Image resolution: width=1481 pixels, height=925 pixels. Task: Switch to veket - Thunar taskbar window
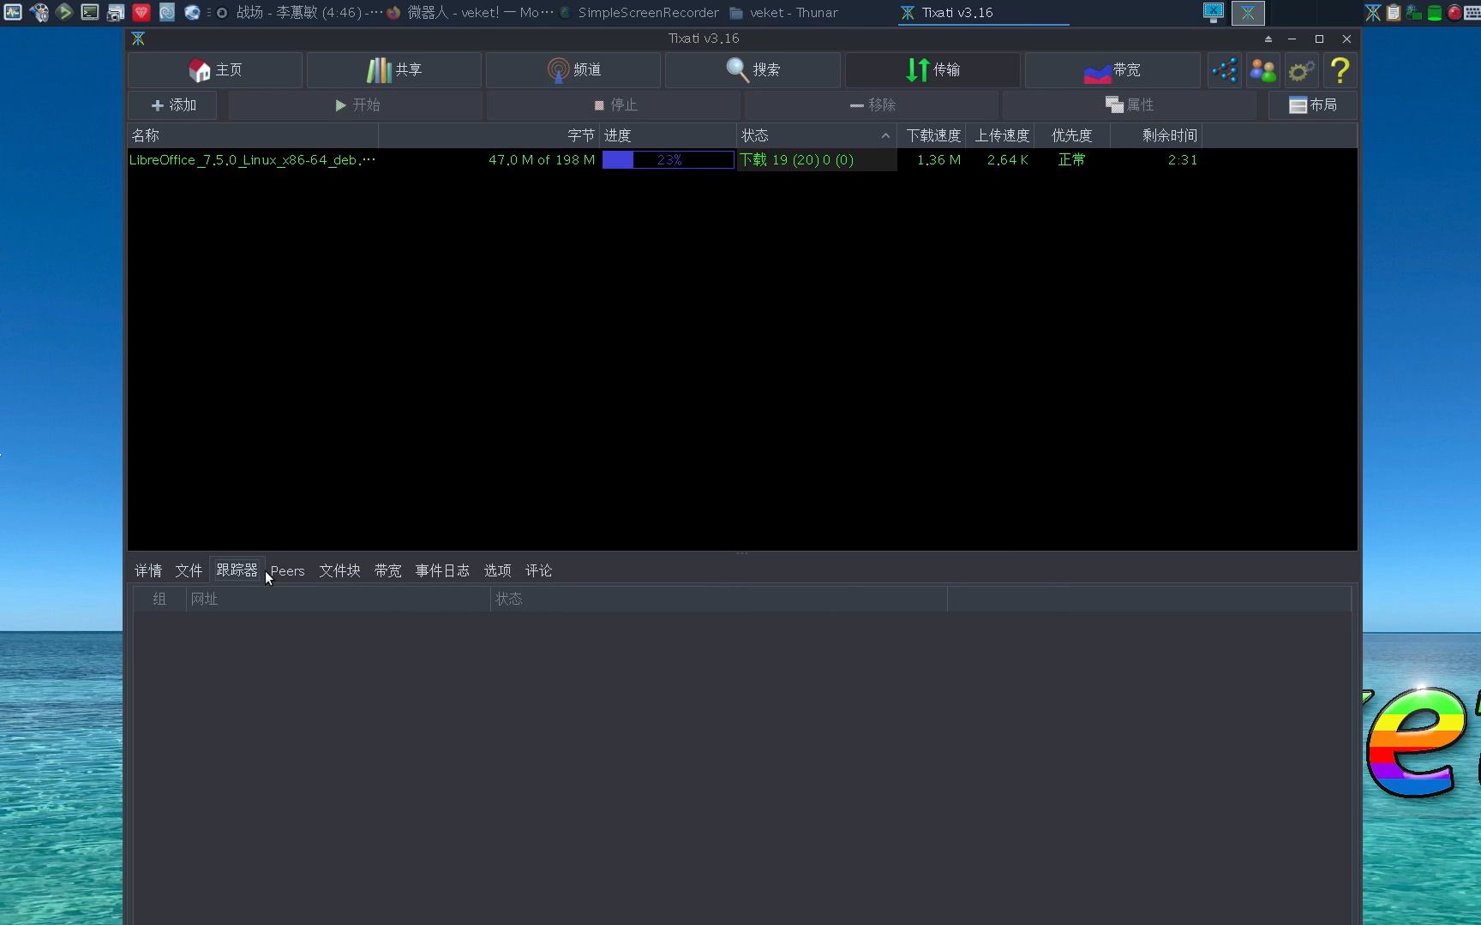[784, 13]
